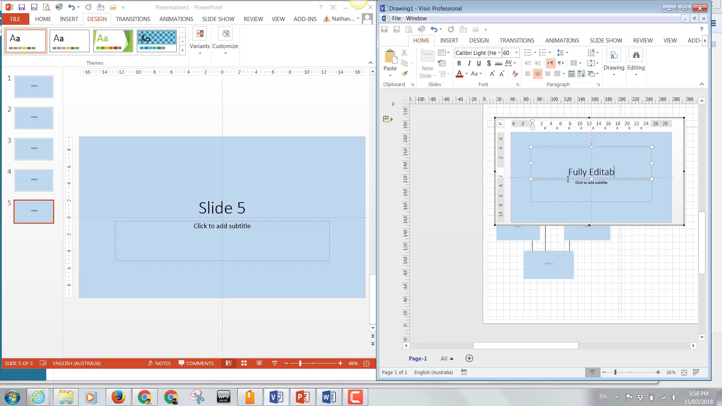Click Fit slide to window icon in PowerPoint

click(x=367, y=364)
